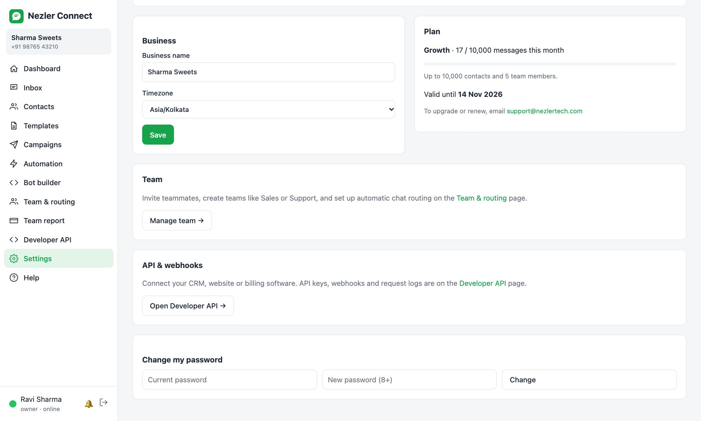The image size is (701, 421).
Task: Click the Settings gear icon
Action: (14, 259)
